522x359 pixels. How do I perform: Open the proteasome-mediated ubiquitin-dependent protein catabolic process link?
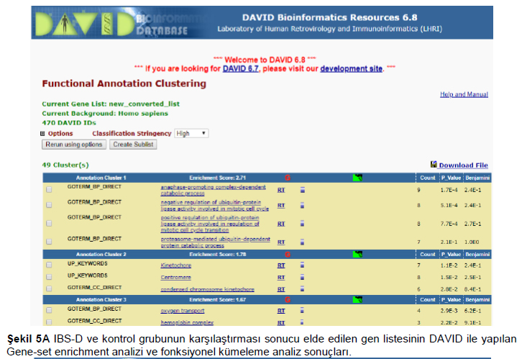click(x=216, y=242)
